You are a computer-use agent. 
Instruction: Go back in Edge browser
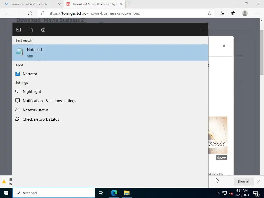pos(7,13)
